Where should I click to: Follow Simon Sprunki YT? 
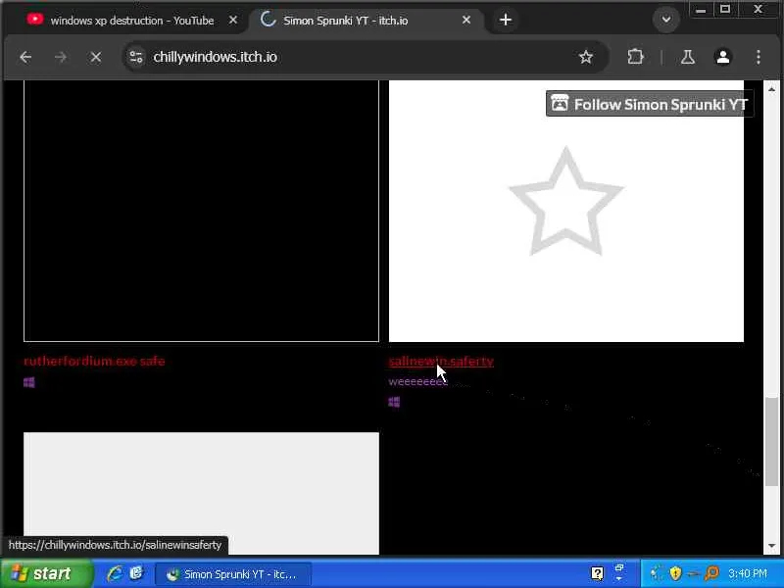pos(650,104)
